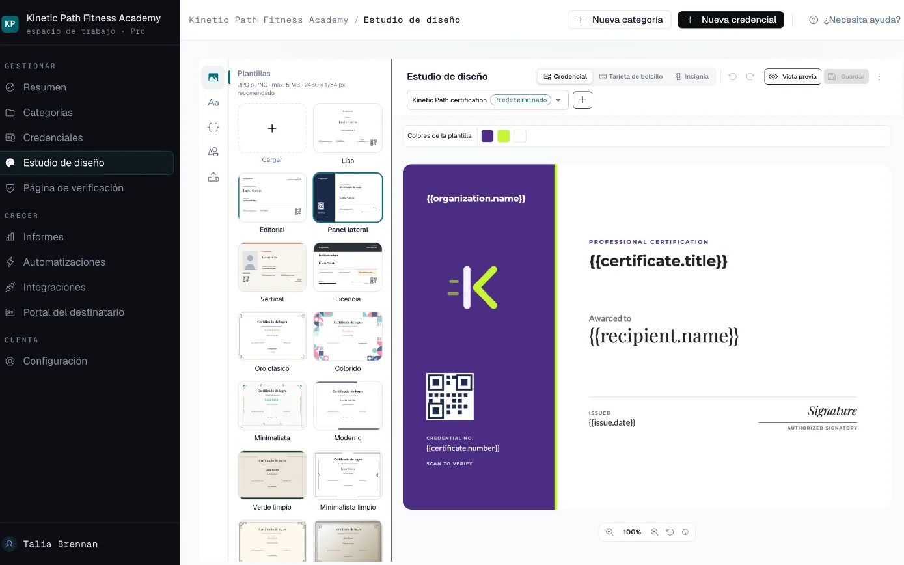Open the three-dot more options menu
Viewport: 904px width, 565px height.
[879, 77]
